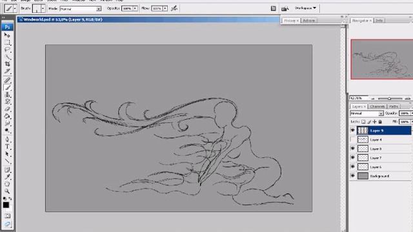Select the Path Selection tool
The image size is (413, 232).
[x=7, y=154]
